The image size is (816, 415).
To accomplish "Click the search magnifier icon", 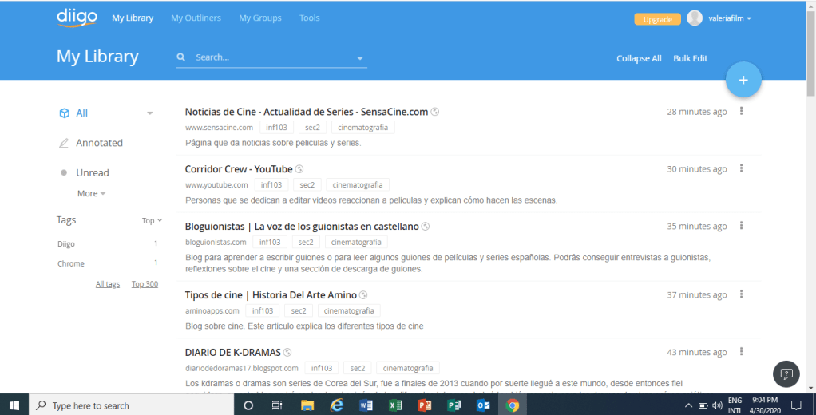I will coord(181,57).
